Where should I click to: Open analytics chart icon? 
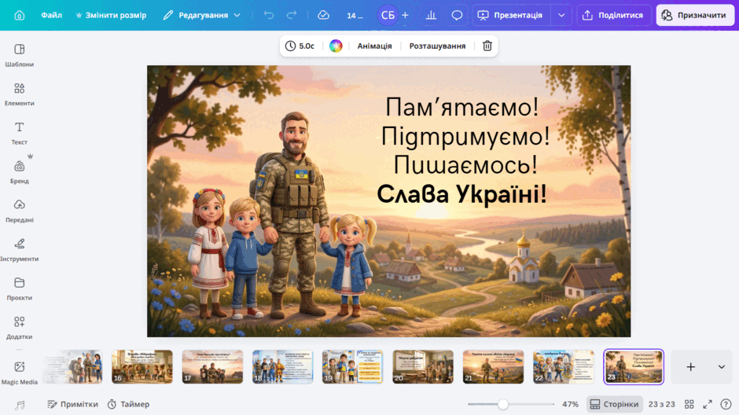pos(431,15)
